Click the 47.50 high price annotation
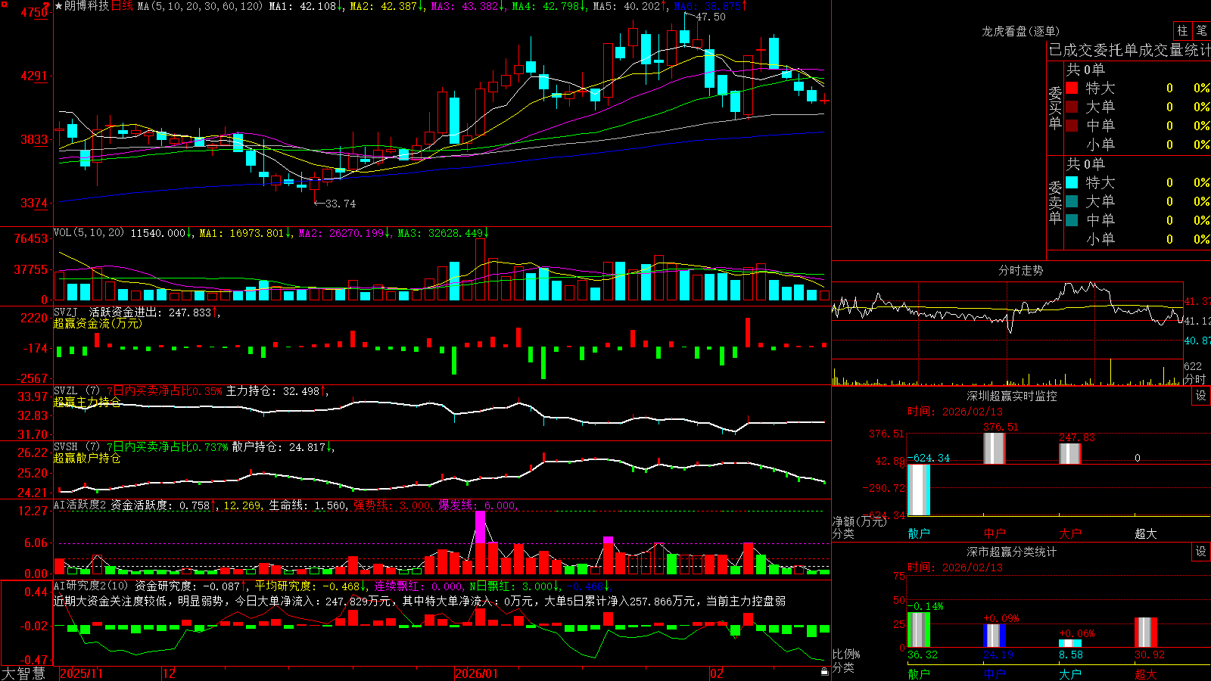Viewport: 1211px width, 681px height. [710, 17]
